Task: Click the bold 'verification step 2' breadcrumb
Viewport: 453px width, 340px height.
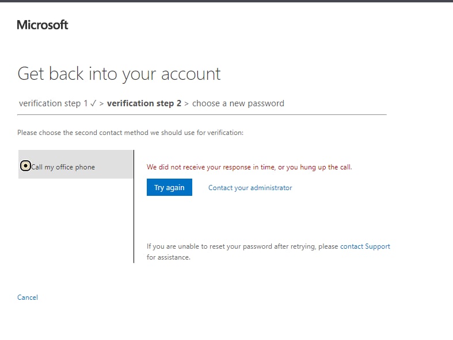Action: click(x=144, y=103)
